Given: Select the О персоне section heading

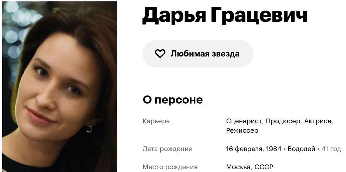Looking at the screenshot, I should (173, 100).
